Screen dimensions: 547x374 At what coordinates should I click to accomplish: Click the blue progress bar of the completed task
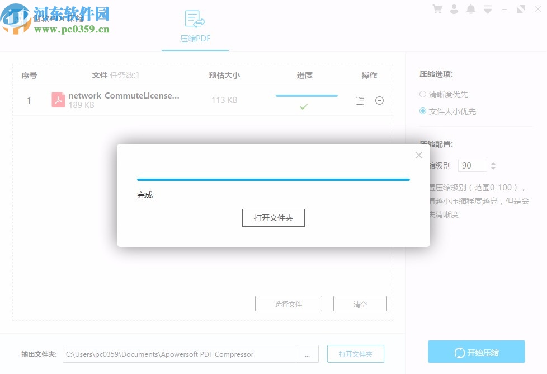[x=306, y=96]
